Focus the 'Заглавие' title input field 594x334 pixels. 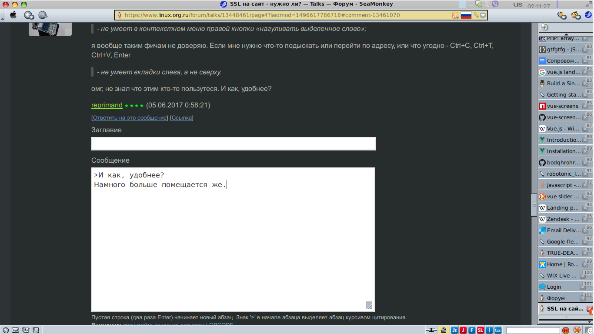click(234, 144)
